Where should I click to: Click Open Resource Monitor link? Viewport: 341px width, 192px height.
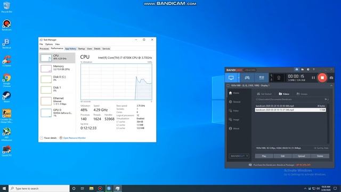pyautogui.click(x=72, y=138)
